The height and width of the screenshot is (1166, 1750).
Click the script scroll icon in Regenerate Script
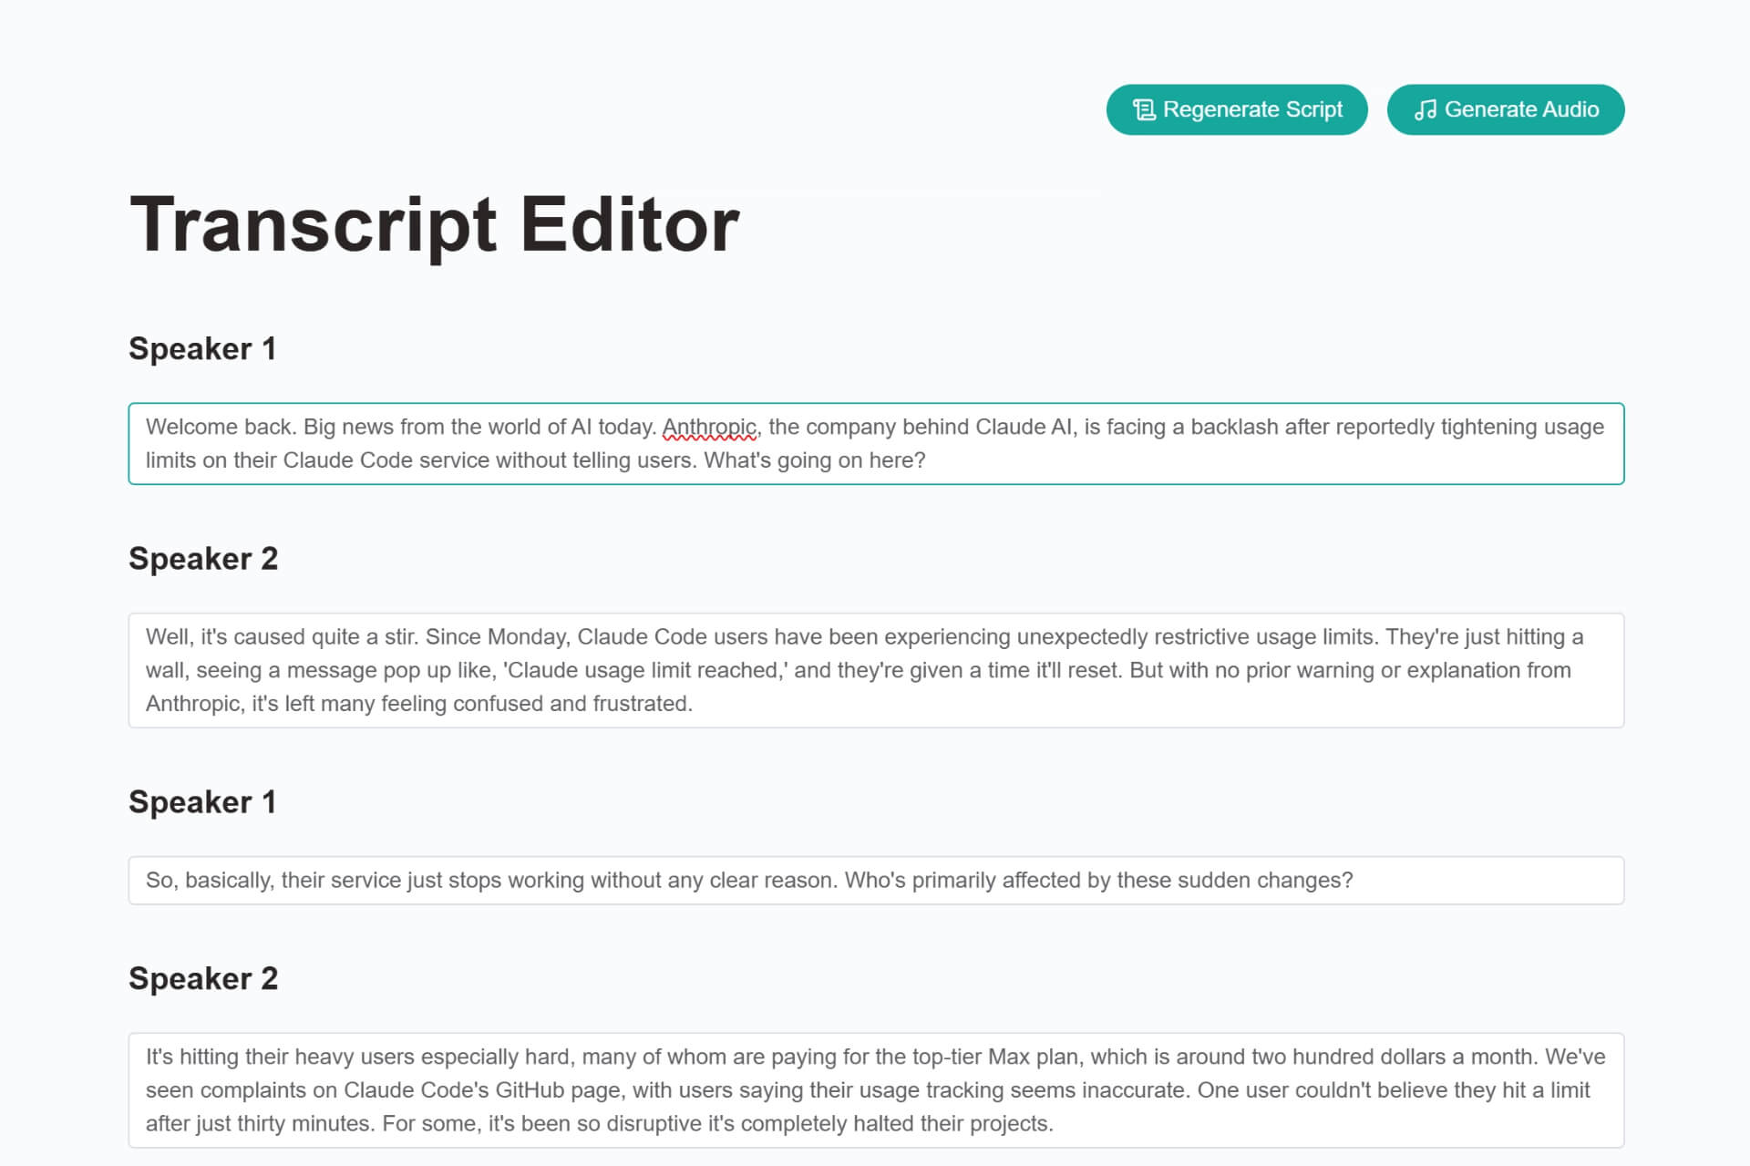pos(1144,110)
